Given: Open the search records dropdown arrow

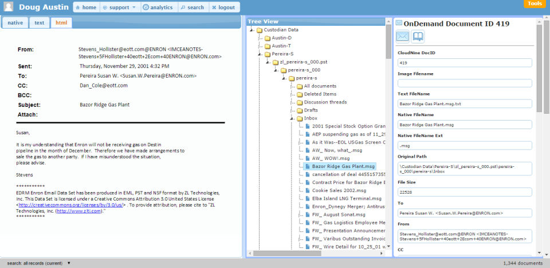Looking at the screenshot, I should click(69, 263).
